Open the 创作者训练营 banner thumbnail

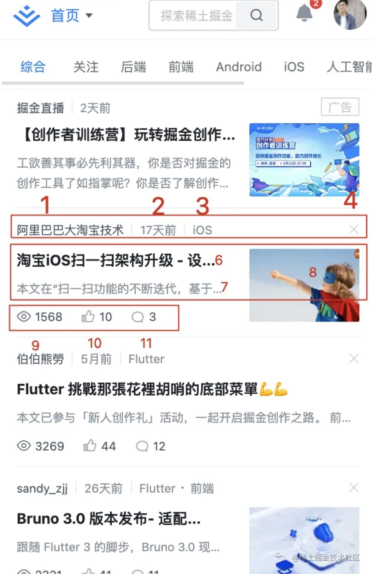(304, 160)
